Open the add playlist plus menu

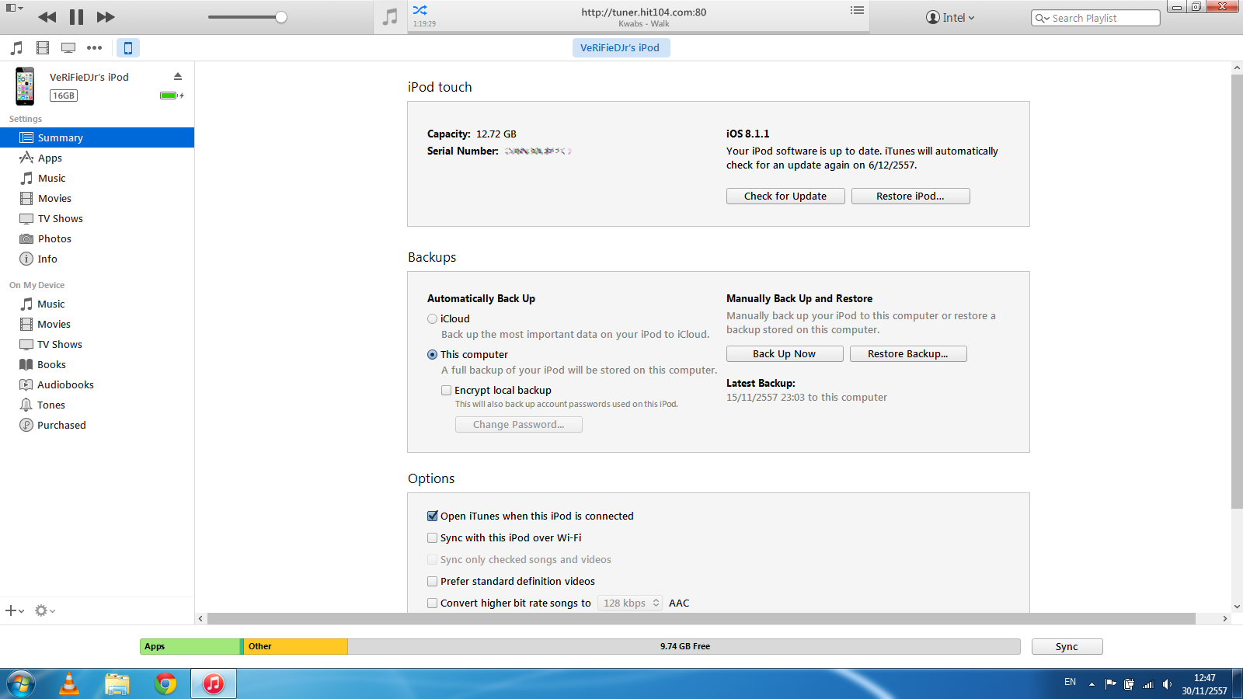(15, 610)
